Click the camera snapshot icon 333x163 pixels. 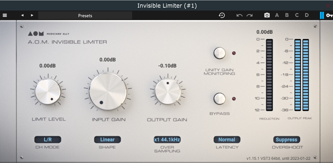[267, 15]
